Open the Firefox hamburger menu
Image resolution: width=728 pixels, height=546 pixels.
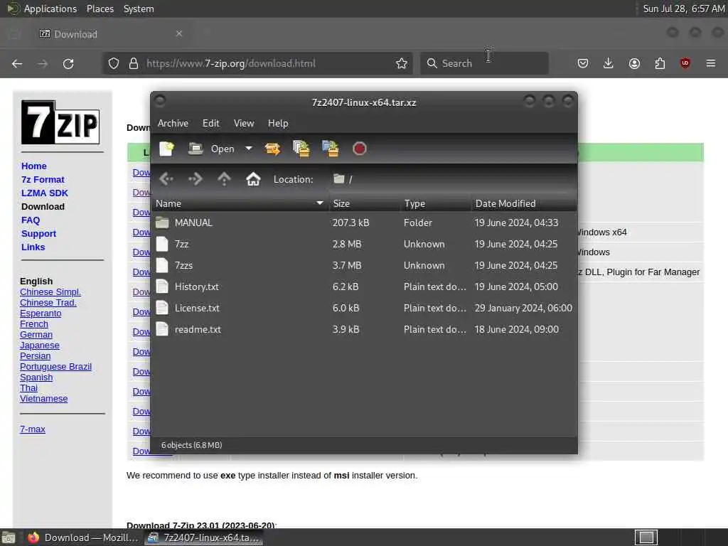coord(711,63)
